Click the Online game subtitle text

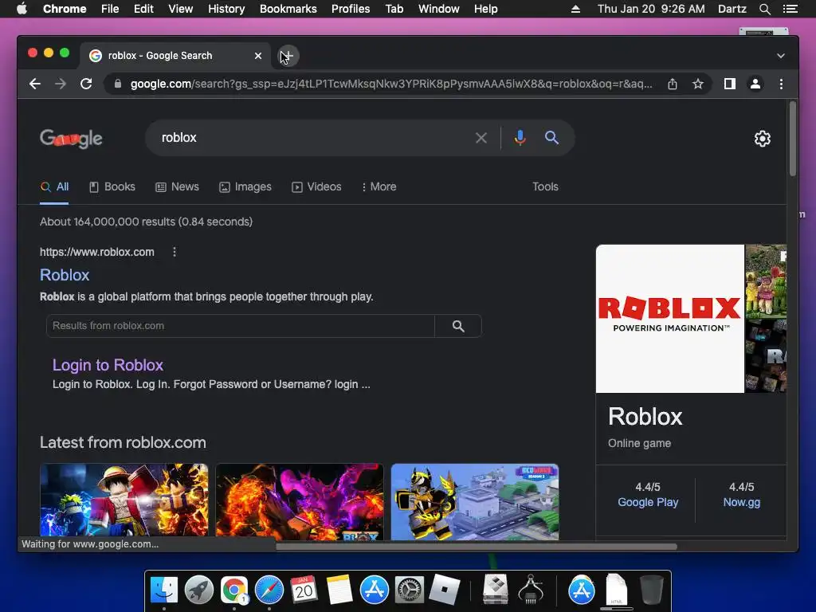point(639,443)
